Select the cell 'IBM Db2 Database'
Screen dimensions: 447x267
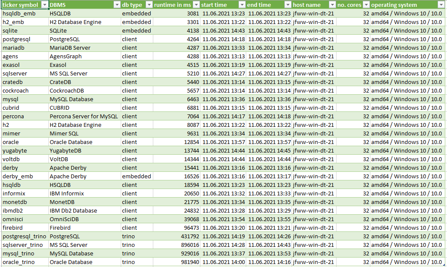[85, 210]
